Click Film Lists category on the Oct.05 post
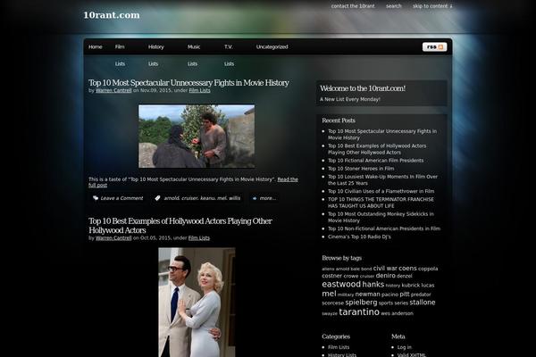The height and width of the screenshot is (357, 536). coord(199,238)
